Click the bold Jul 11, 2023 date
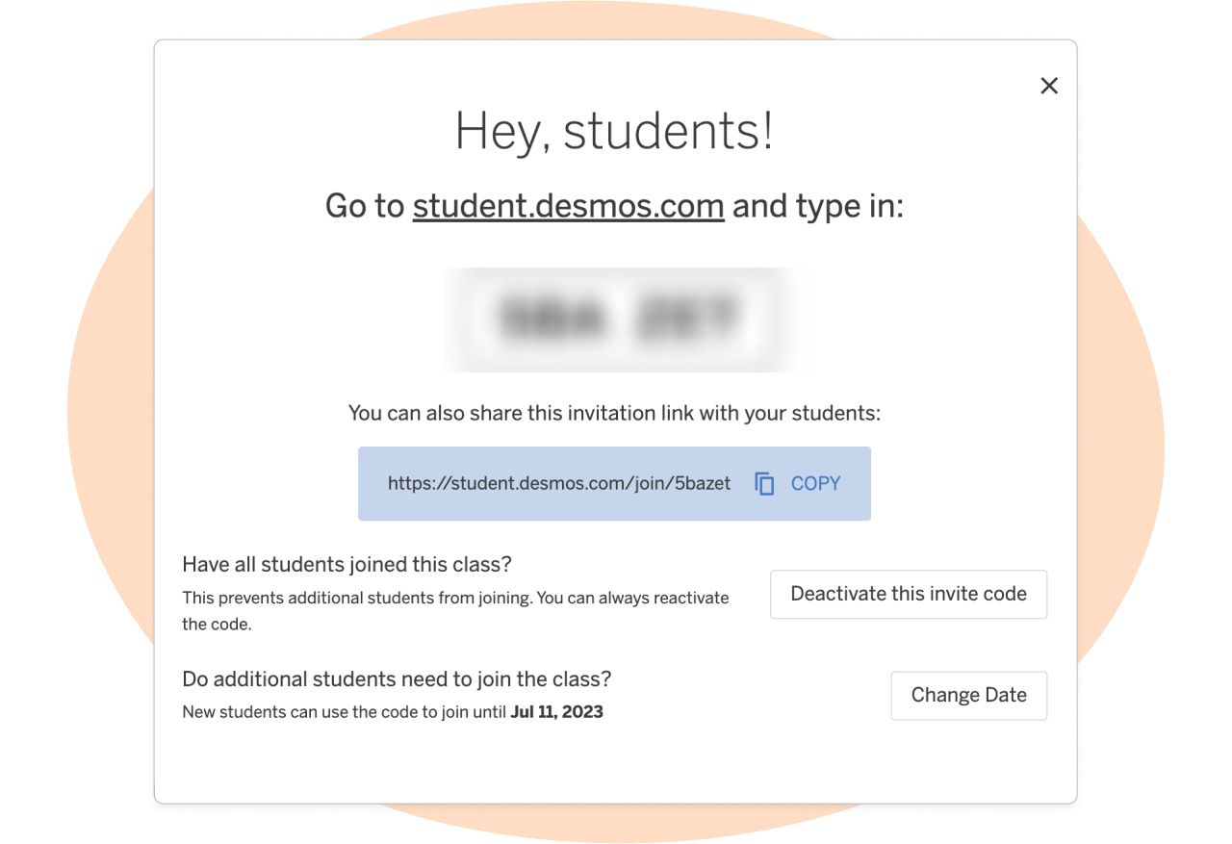This screenshot has height=844, width=1232. pos(556,711)
